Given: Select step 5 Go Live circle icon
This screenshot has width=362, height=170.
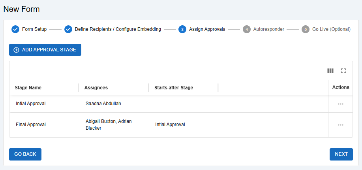Looking at the screenshot, I should 306,29.
